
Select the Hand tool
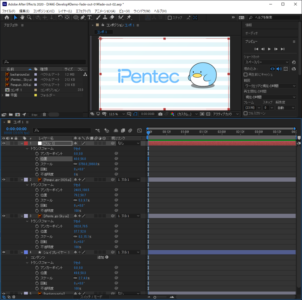(x=22, y=17)
